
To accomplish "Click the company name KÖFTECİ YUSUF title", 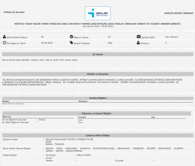I will tap(97, 24).
